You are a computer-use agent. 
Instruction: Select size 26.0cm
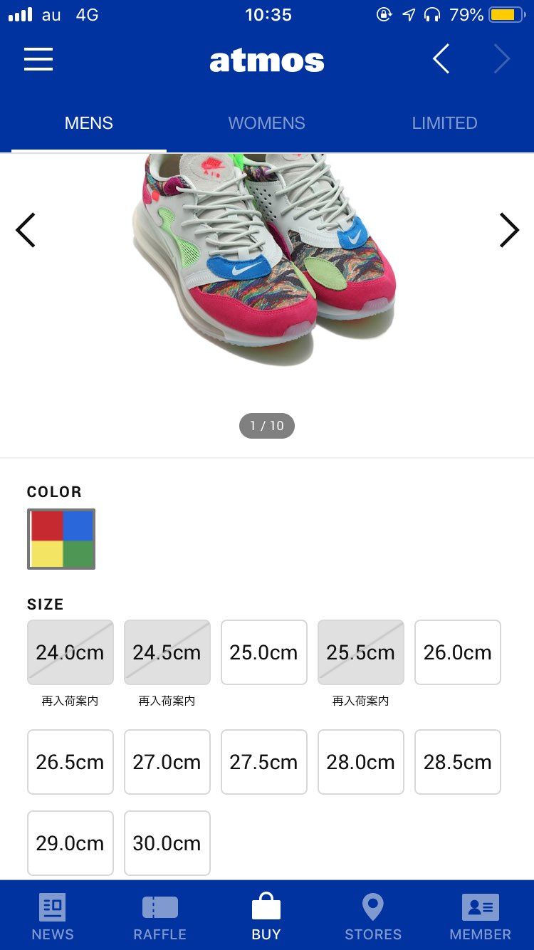[457, 652]
